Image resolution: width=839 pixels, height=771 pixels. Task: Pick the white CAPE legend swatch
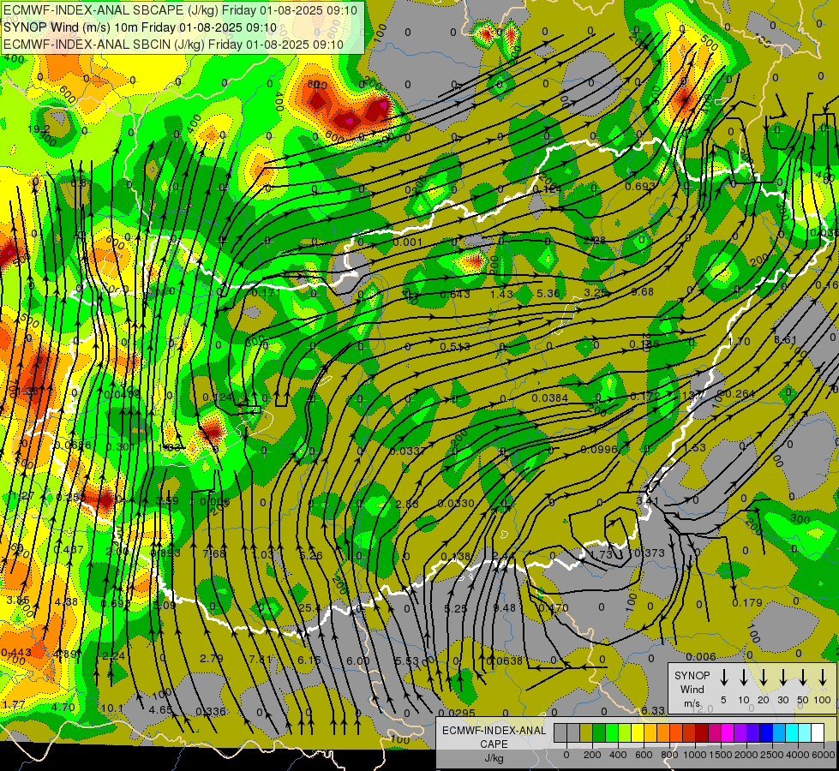tap(817, 733)
